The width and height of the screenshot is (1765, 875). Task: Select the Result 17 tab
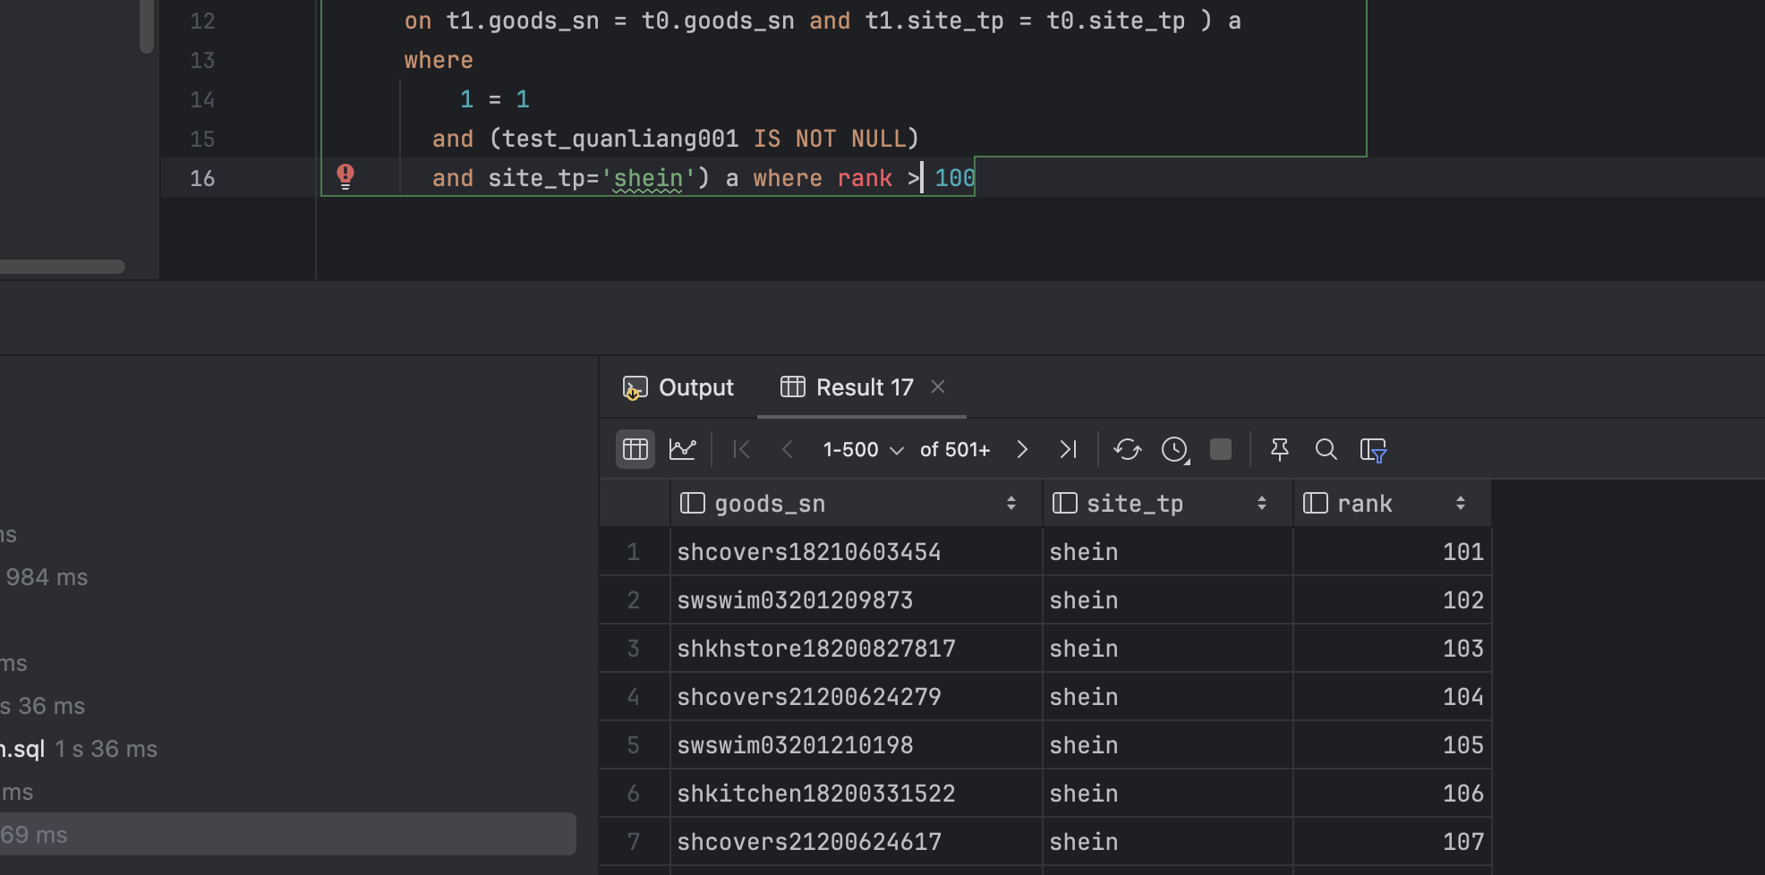(x=848, y=387)
